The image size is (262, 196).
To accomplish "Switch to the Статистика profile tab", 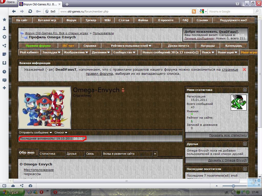I will click(52, 154).
